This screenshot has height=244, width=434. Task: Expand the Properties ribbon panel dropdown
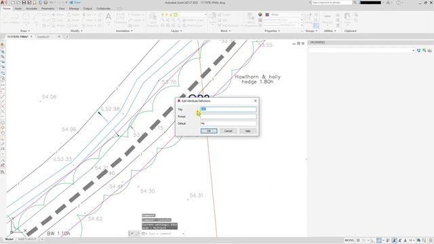(273, 31)
